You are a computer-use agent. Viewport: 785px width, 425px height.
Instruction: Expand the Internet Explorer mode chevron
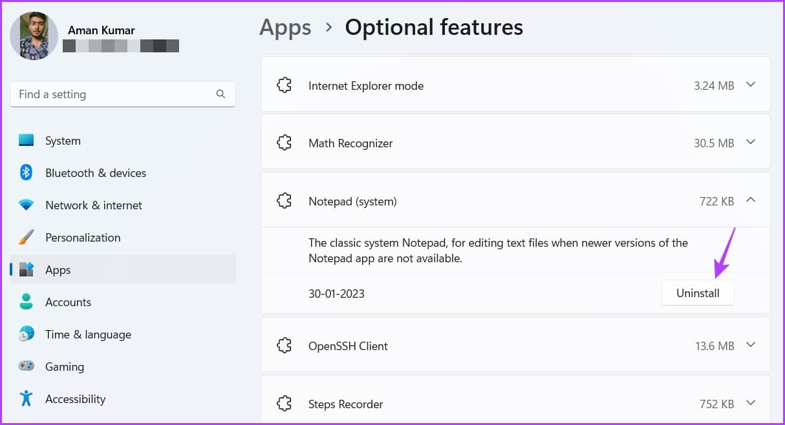tap(751, 85)
